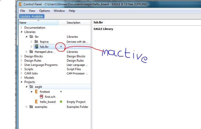Select the CAM Jobs item
This screenshot has height=129, width=201.
pyautogui.click(x=31, y=73)
